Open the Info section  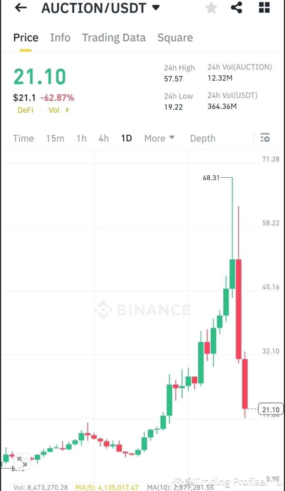tap(60, 38)
